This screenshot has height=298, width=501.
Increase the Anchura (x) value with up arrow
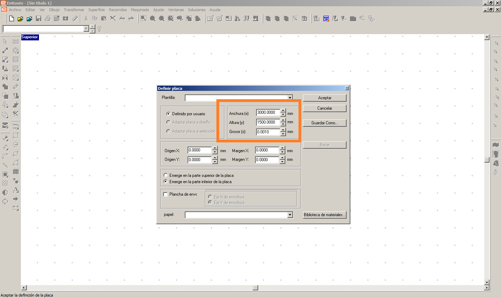coord(283,111)
